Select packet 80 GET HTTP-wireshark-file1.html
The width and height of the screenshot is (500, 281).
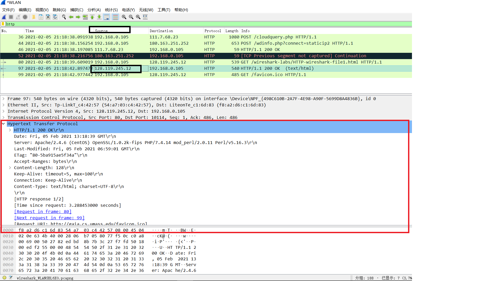(206, 62)
